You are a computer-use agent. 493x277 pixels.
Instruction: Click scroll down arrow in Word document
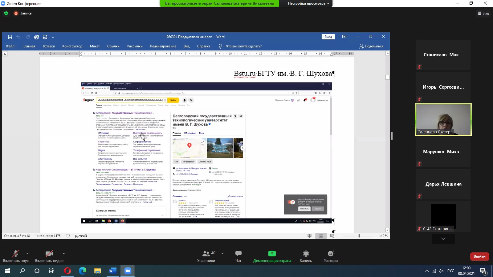(x=388, y=230)
